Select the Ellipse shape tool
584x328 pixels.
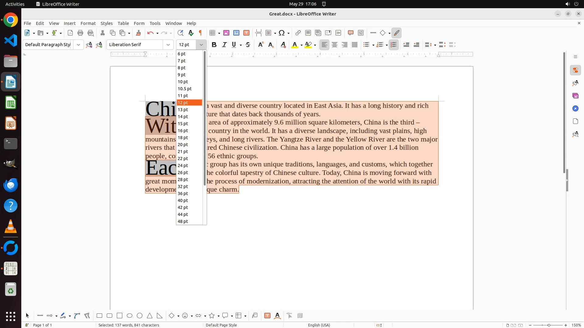pos(130,316)
